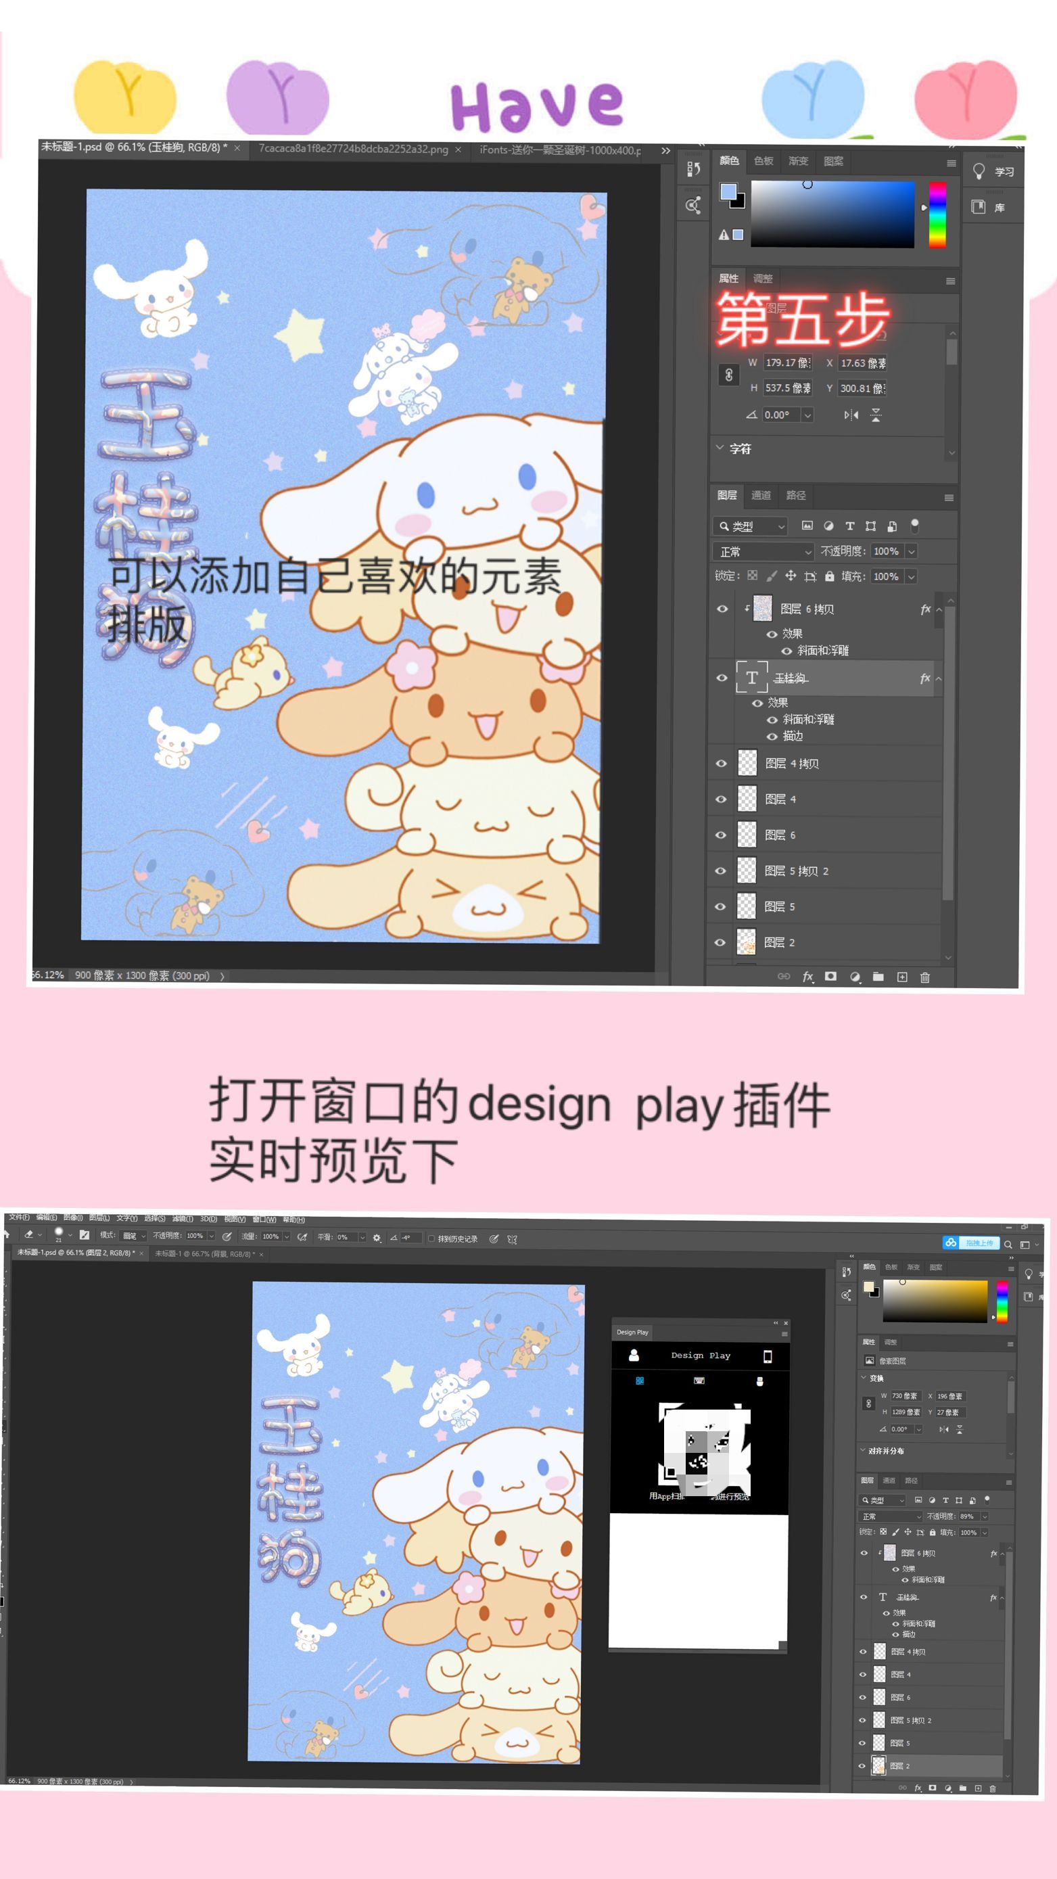
Task: Hide 图层 5 拷贝 2 layer in upper panel
Action: tap(721, 871)
